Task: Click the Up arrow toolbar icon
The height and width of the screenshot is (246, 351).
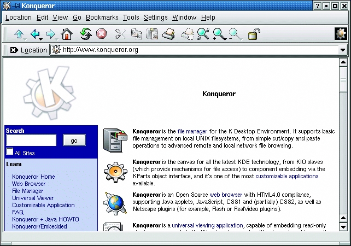Action: pyautogui.click(x=19, y=34)
